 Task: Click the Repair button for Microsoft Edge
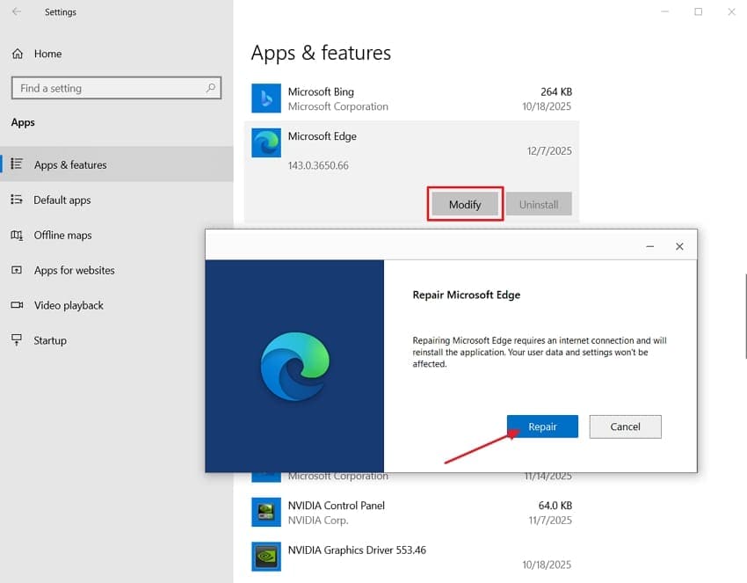point(542,426)
